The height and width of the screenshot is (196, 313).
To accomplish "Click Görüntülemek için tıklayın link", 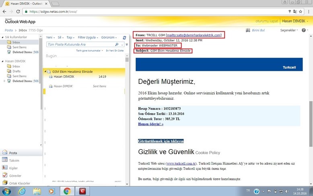I will (161, 141).
